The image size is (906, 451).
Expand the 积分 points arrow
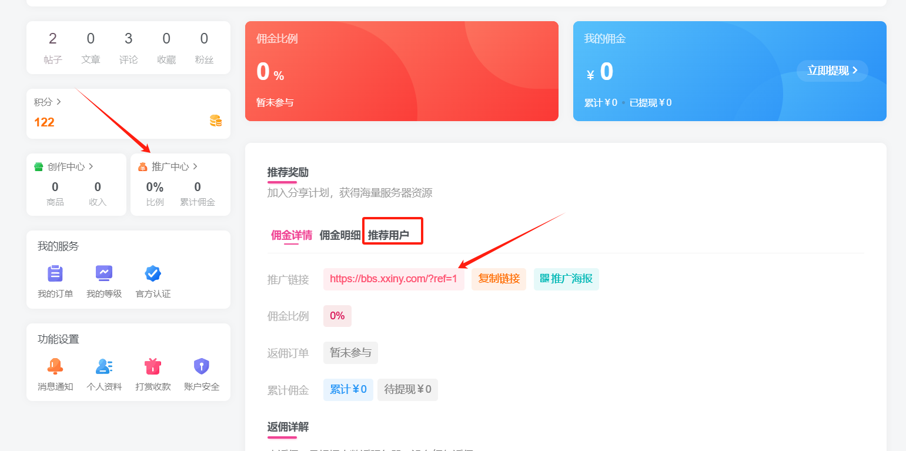pos(59,102)
